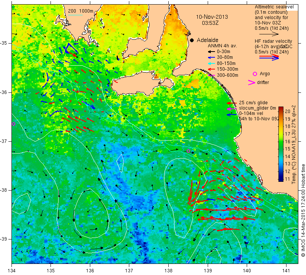Click the '30-80m' depth label
This screenshot has width=306, height=275.
coord(225,58)
